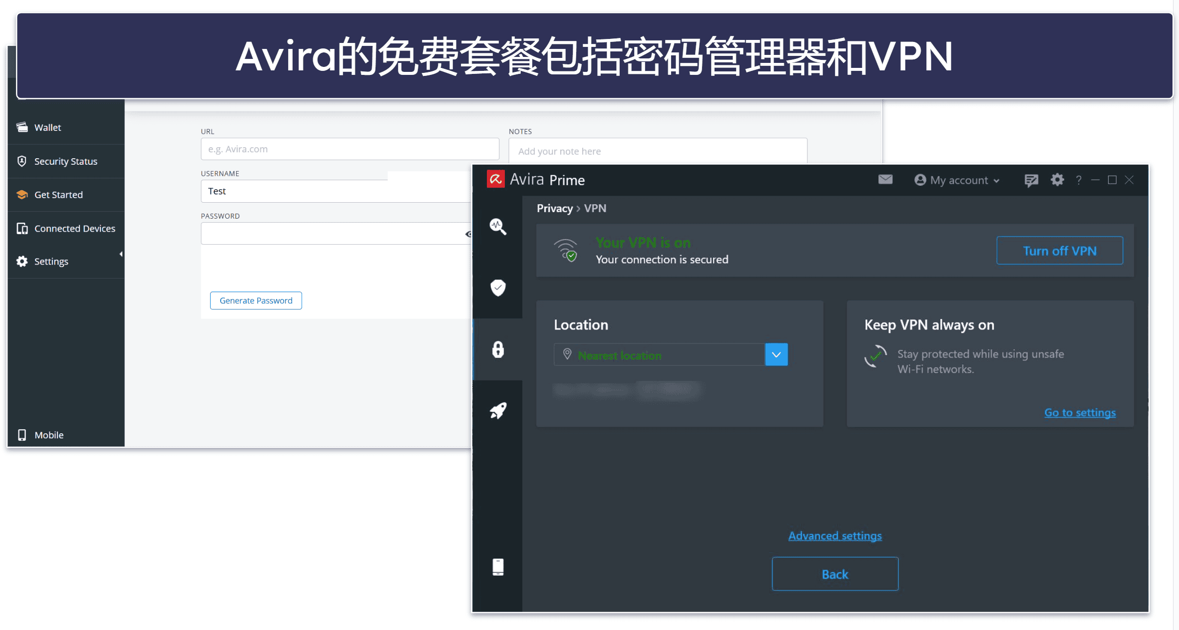
Task: Open the feedback chat icon
Action: (1031, 180)
